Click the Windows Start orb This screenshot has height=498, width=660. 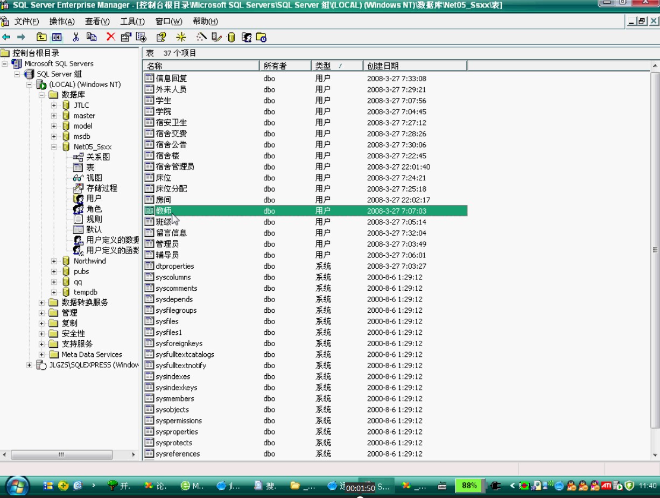[17, 486]
